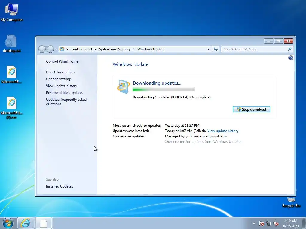The image size is (306, 229).
Task: Open View update history in sidebar
Action: point(62,86)
